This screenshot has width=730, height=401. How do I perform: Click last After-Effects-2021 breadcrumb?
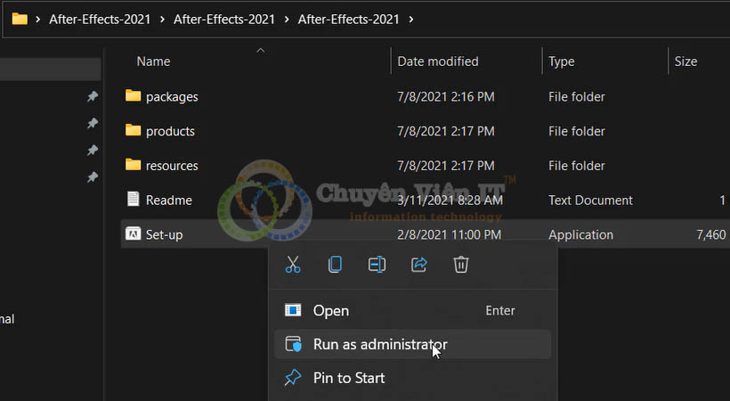[x=348, y=19]
